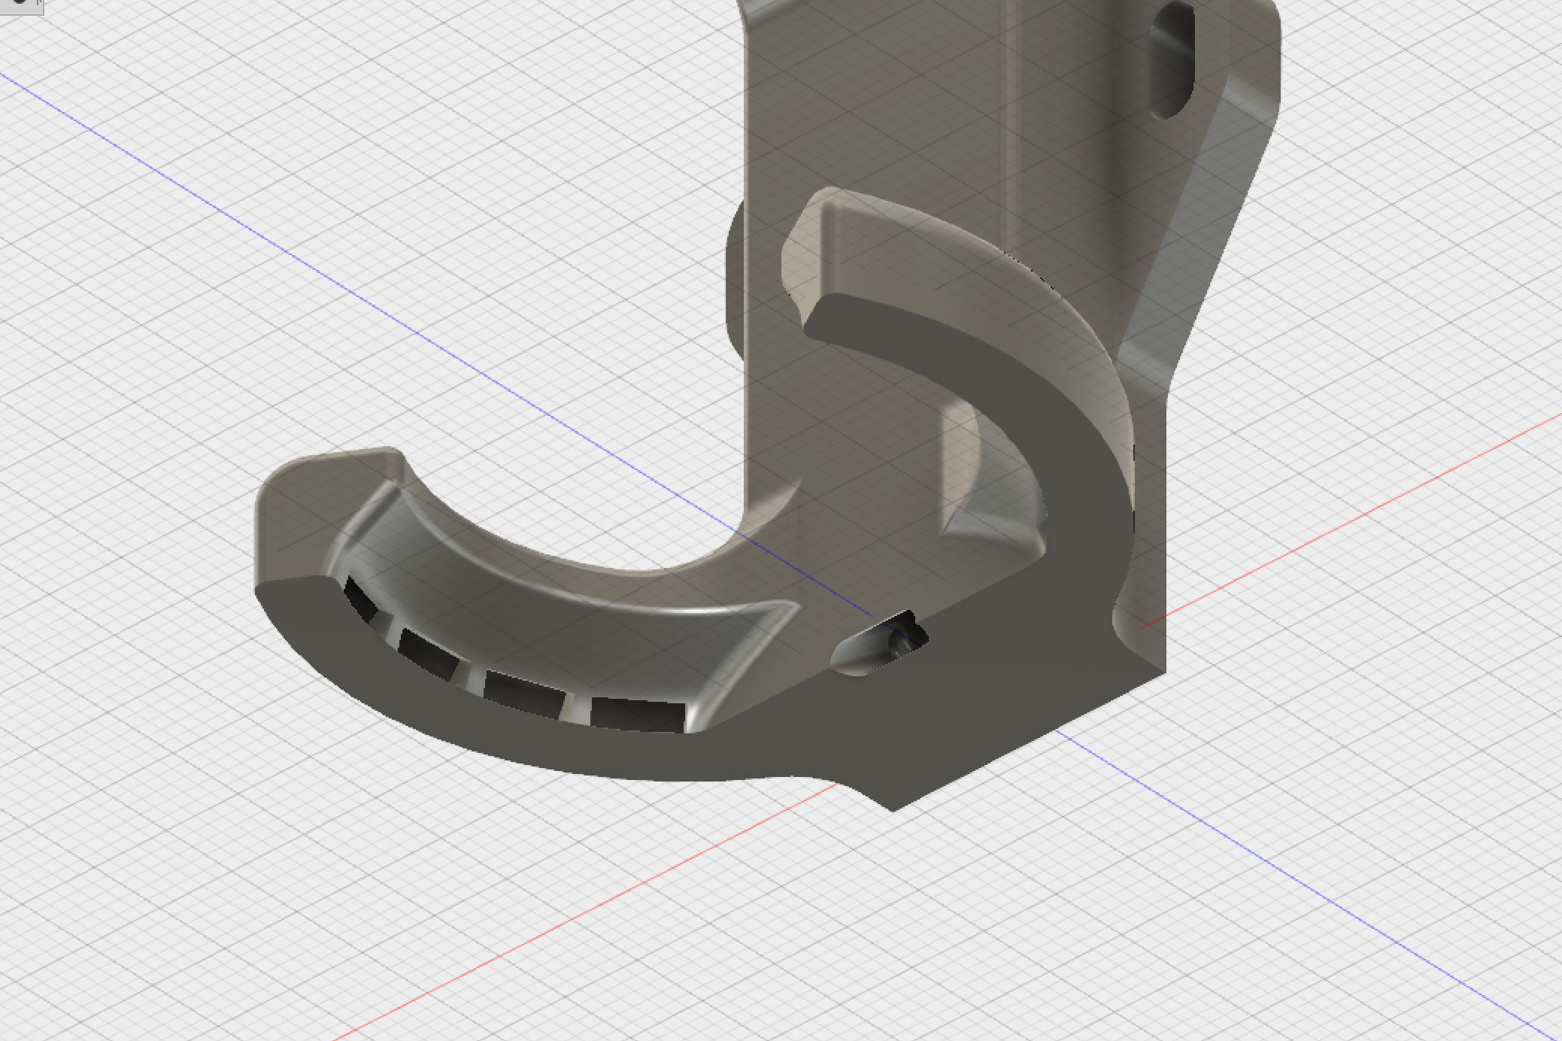Select the oblong slot hole in the upright plate

1172,60
